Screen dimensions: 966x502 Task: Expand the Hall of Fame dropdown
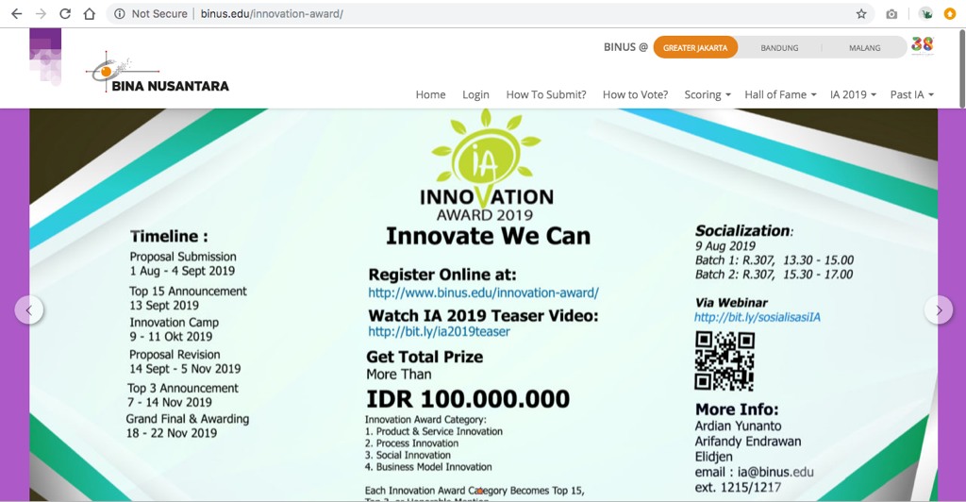click(x=780, y=94)
